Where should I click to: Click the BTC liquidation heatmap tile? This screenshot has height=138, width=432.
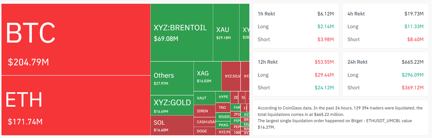(76, 40)
